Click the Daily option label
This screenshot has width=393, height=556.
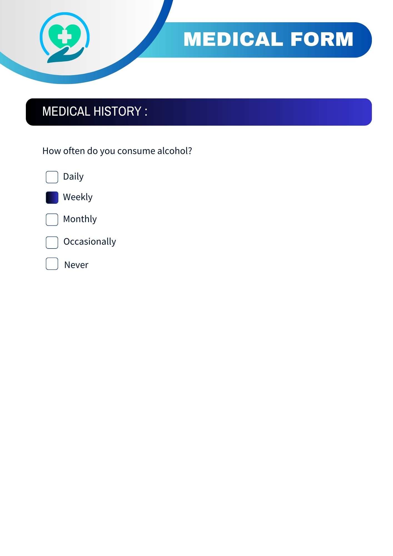73,177
